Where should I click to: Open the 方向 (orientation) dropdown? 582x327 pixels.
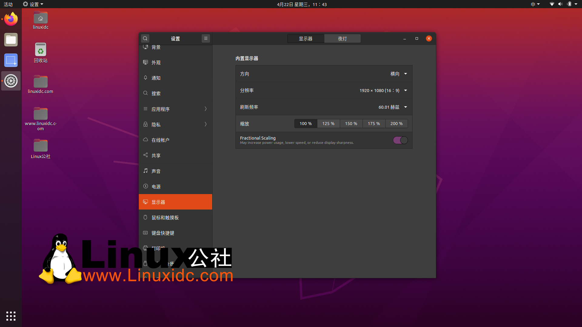(x=398, y=74)
